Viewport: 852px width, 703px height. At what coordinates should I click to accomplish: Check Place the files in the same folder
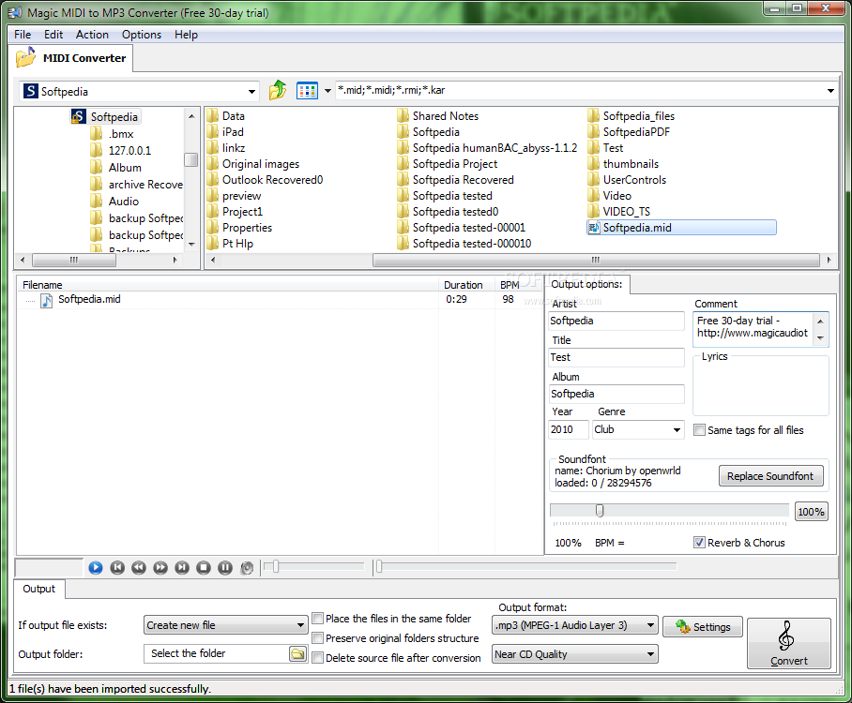pos(318,619)
